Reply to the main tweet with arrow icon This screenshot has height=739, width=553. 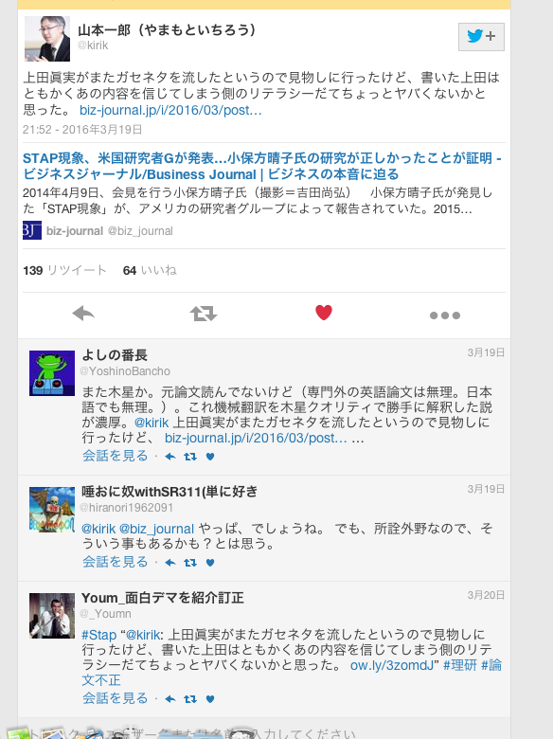click(x=83, y=314)
